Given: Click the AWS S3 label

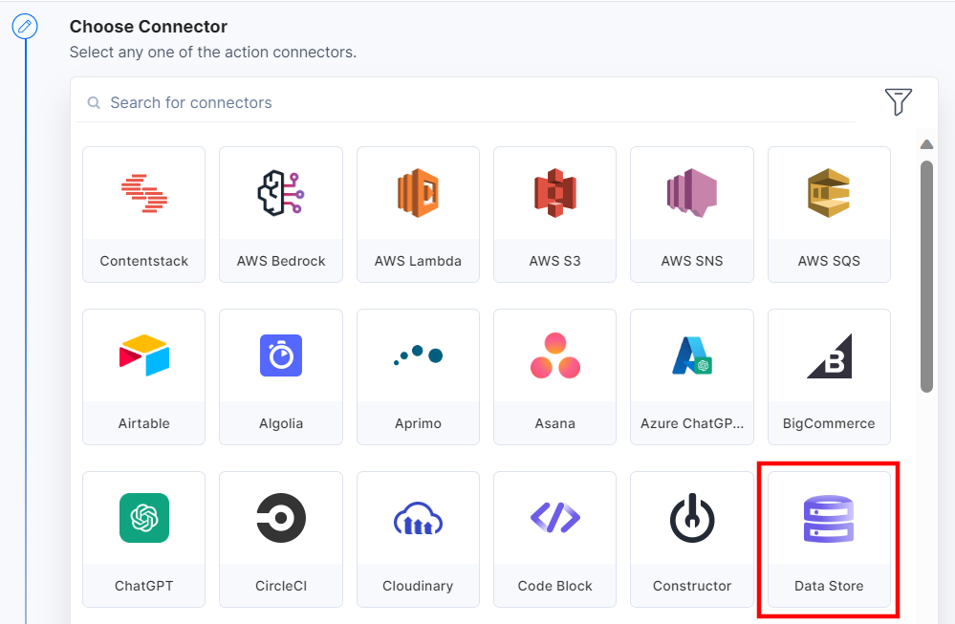Looking at the screenshot, I should click(554, 261).
